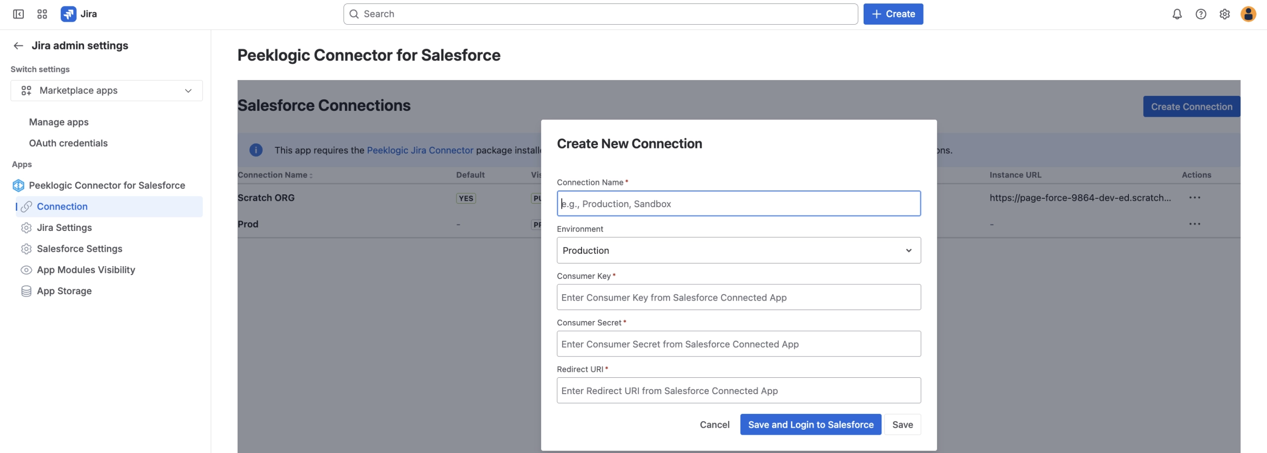Open user profile avatar
The width and height of the screenshot is (1267, 453).
1248,14
